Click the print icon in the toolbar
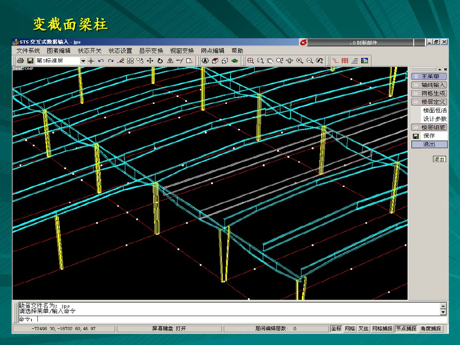 20,61
